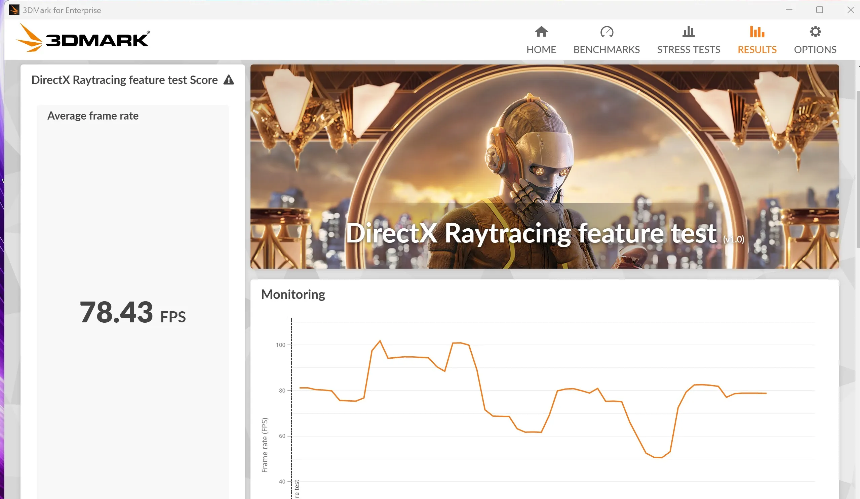Open the HOME tab label
Screen dimensions: 860x499
tap(541, 50)
